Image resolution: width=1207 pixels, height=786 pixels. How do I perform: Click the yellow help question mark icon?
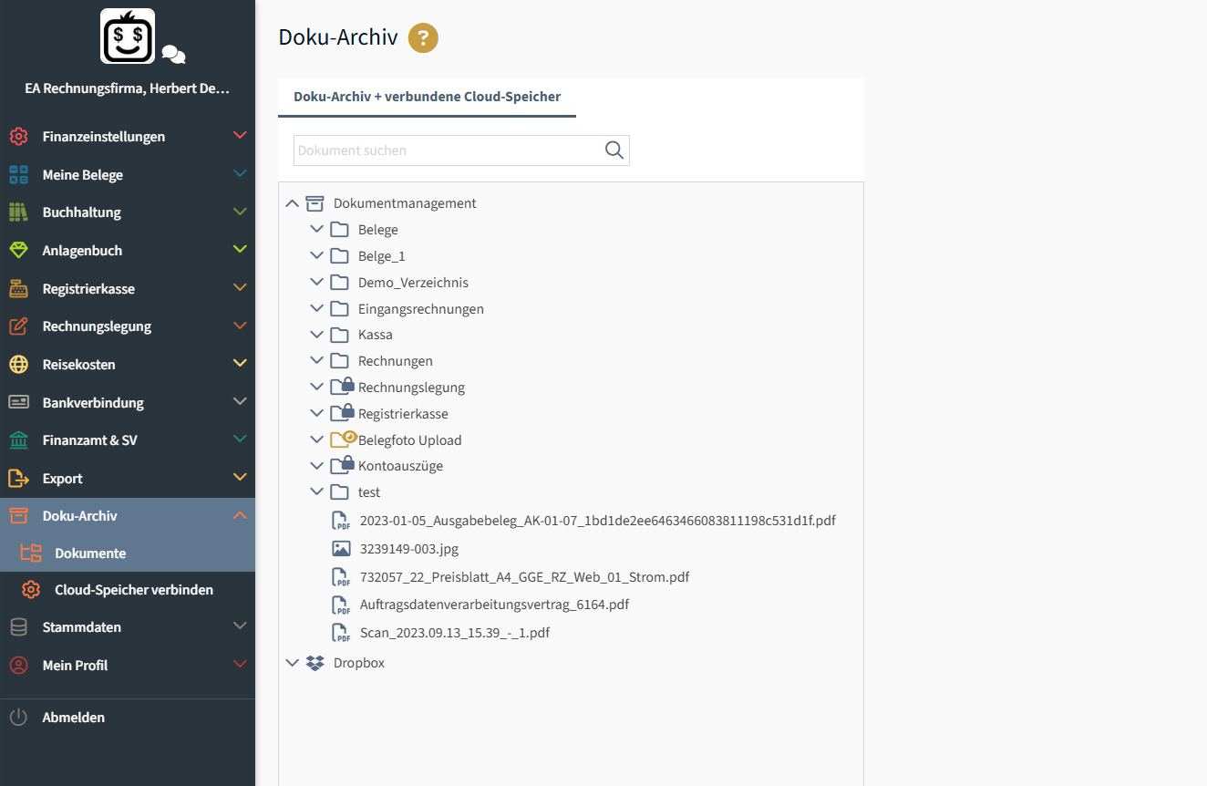(423, 38)
